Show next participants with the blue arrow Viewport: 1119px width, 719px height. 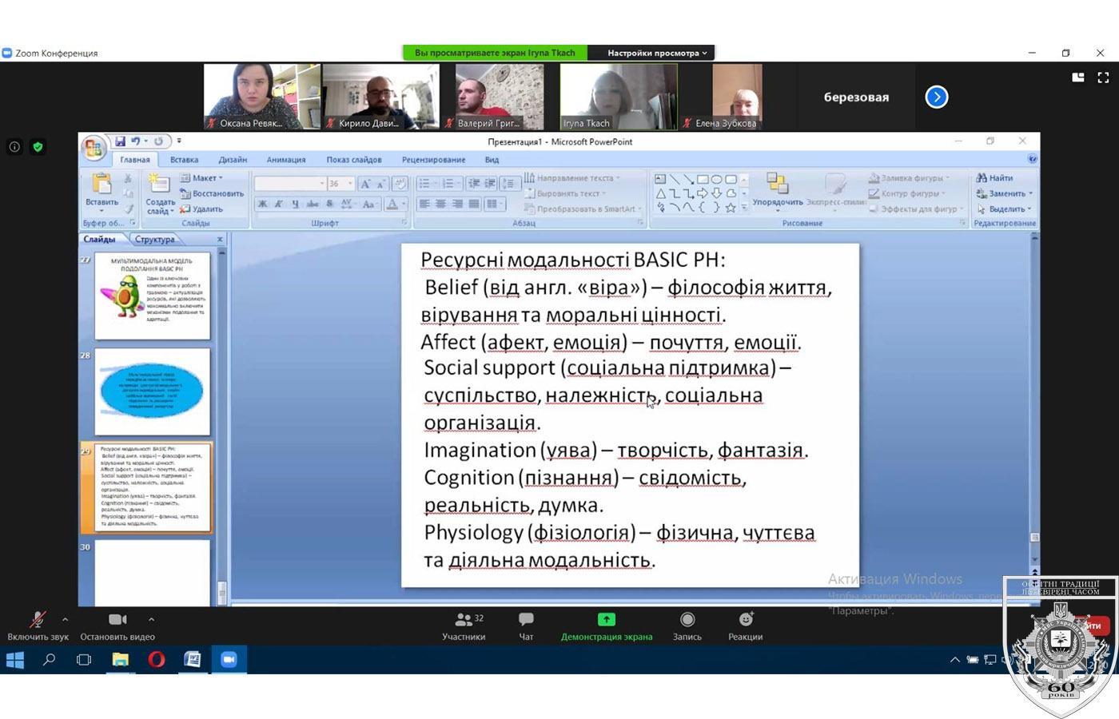tap(936, 97)
